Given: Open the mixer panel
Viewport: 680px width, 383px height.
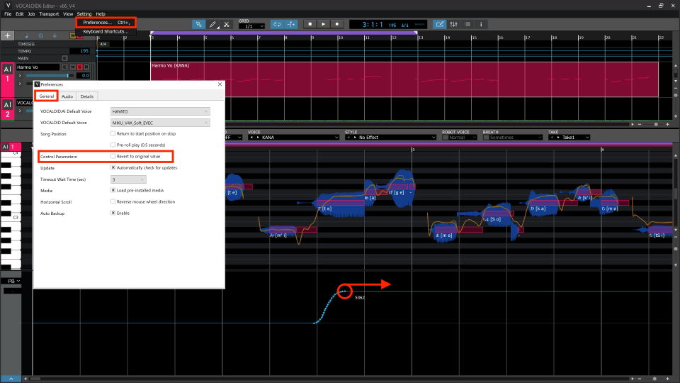Looking at the screenshot, I should coord(453,24).
